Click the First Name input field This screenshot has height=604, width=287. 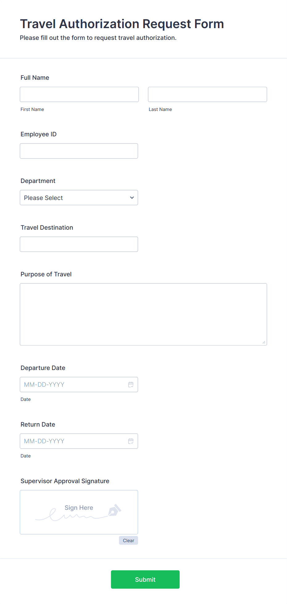[79, 94]
